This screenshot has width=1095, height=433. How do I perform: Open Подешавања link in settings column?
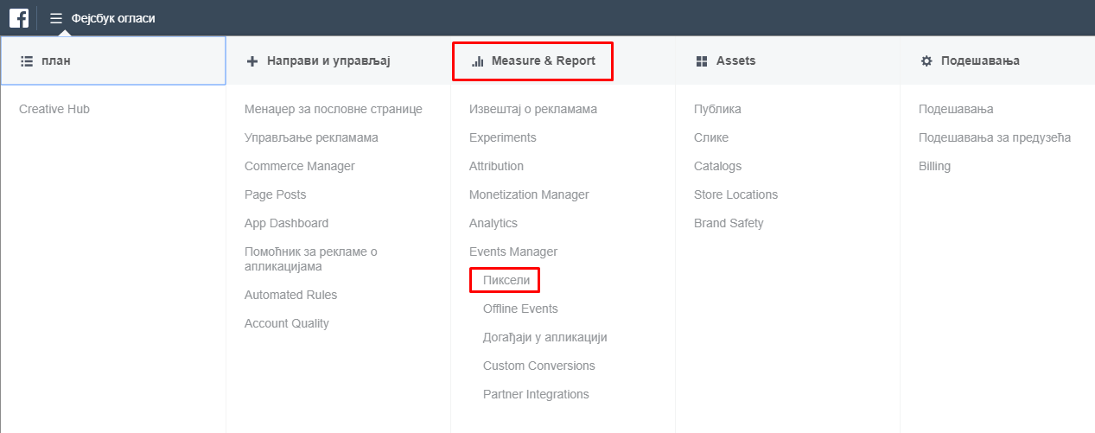point(956,109)
